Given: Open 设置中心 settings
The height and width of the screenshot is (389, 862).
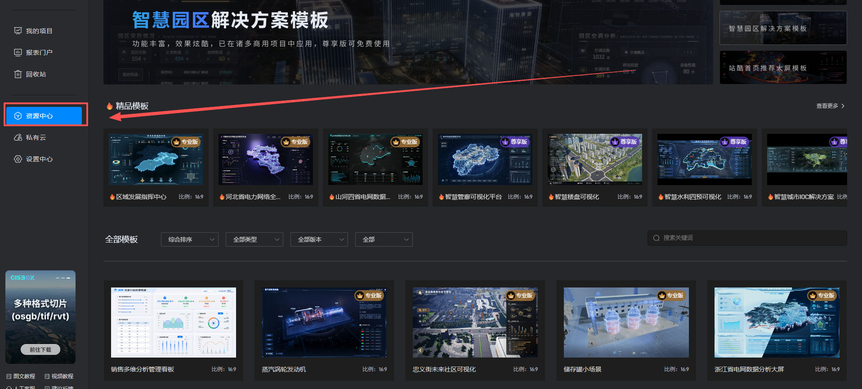Looking at the screenshot, I should 39,159.
